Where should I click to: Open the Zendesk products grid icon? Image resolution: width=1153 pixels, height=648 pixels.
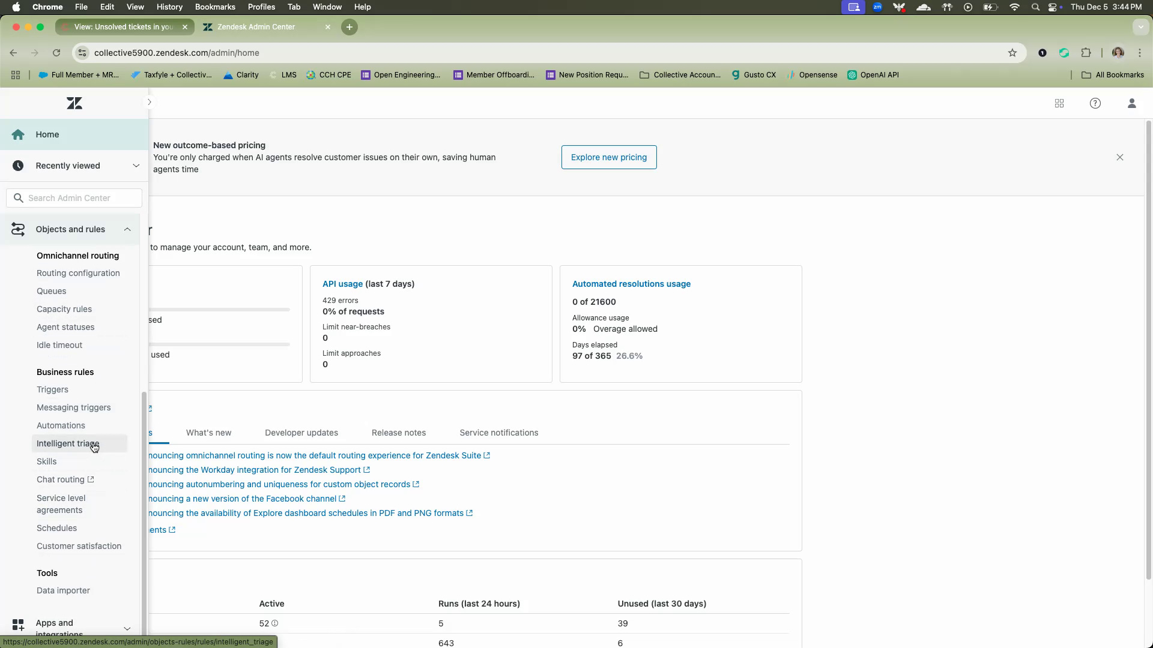[1059, 103]
